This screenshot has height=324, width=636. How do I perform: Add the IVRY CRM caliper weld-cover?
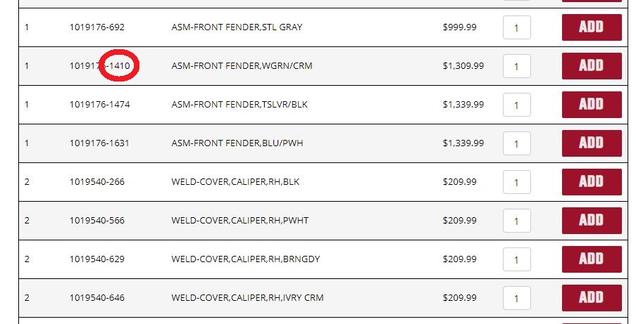click(592, 298)
